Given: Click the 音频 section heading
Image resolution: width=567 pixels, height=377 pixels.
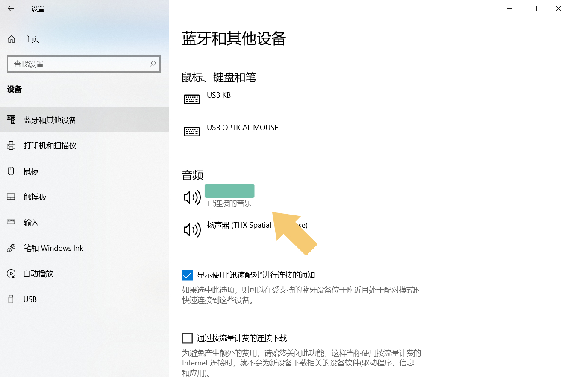Looking at the screenshot, I should tap(192, 175).
